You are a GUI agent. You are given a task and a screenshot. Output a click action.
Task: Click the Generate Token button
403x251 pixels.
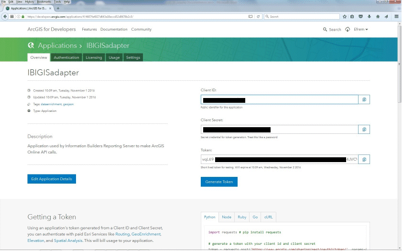pos(219,182)
